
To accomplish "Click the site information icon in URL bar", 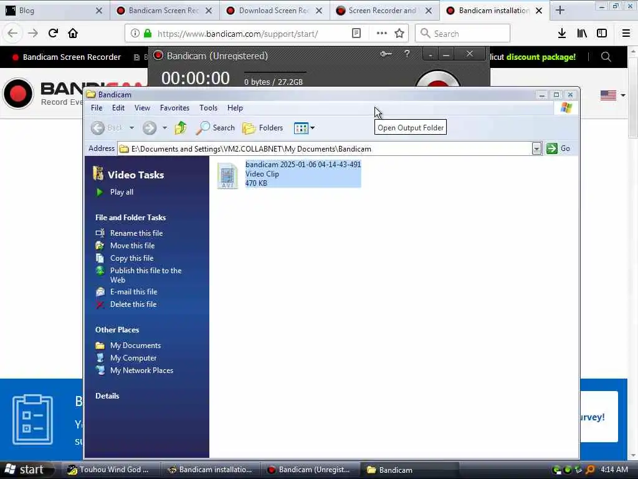I will [x=135, y=34].
